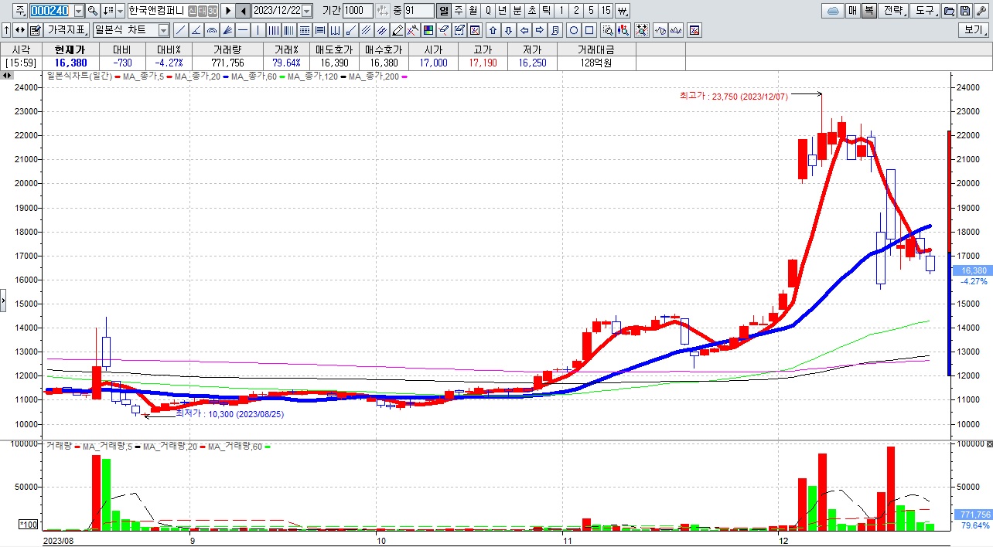Image resolution: width=993 pixels, height=547 pixels.
Task: Click the crosshair data view icon
Action: coord(642,30)
